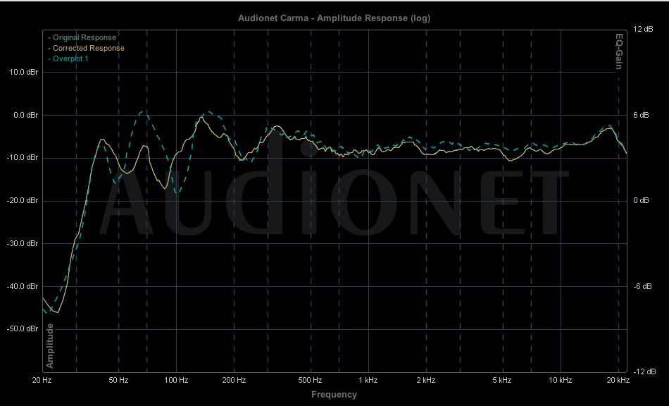Click the "-50.0 dBr" left axis label
Image resolution: width=669 pixels, height=406 pixels.
pos(23,328)
